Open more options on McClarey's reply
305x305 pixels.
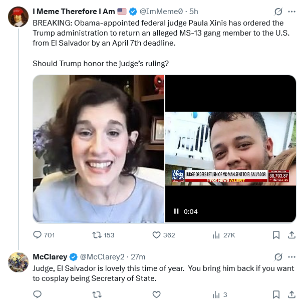coord(292,257)
